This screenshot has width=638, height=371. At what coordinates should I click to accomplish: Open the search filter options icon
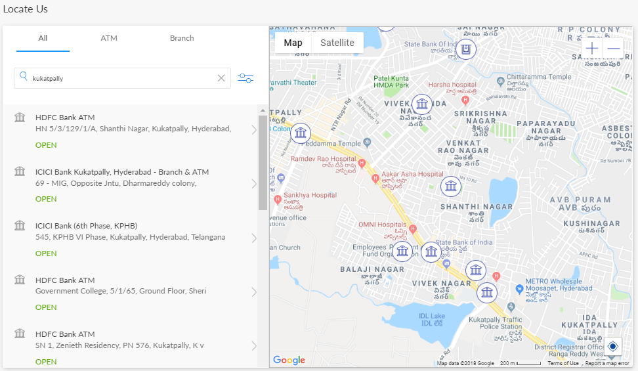(245, 78)
